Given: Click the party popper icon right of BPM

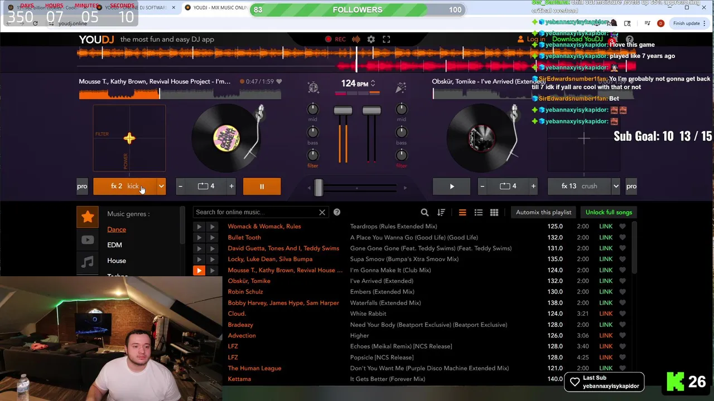Looking at the screenshot, I should [401, 87].
